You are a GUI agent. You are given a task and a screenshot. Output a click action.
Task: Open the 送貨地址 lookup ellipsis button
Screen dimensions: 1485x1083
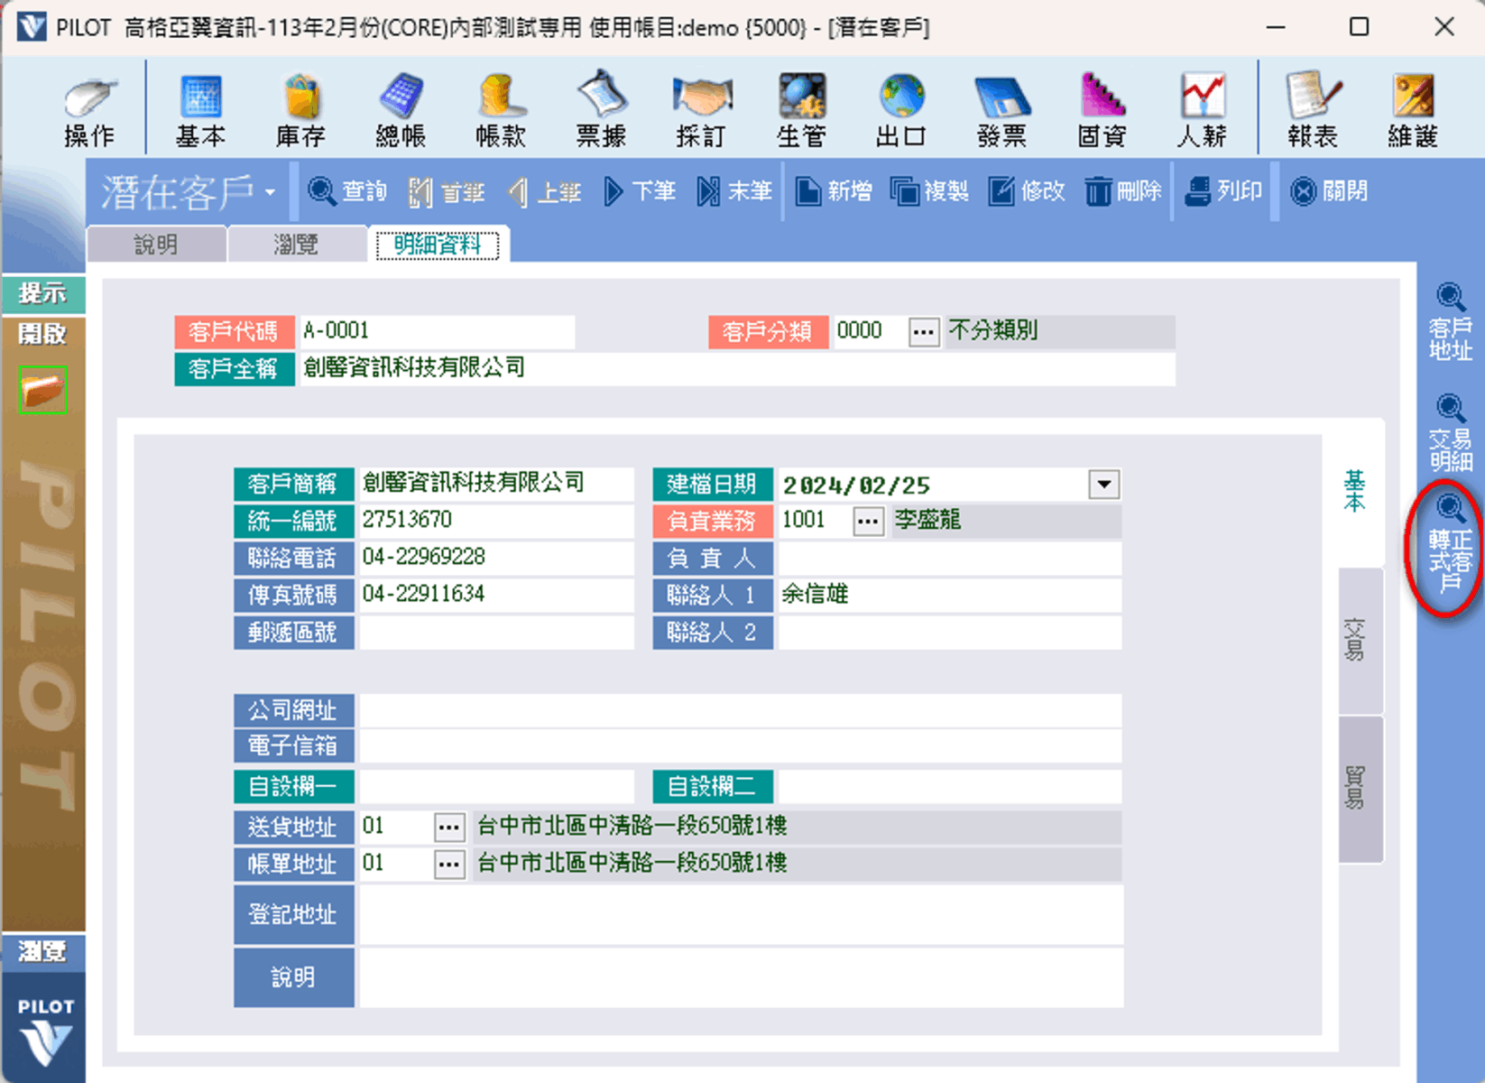448,827
